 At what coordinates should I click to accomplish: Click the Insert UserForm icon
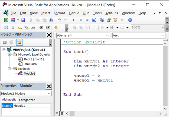click(13, 20)
